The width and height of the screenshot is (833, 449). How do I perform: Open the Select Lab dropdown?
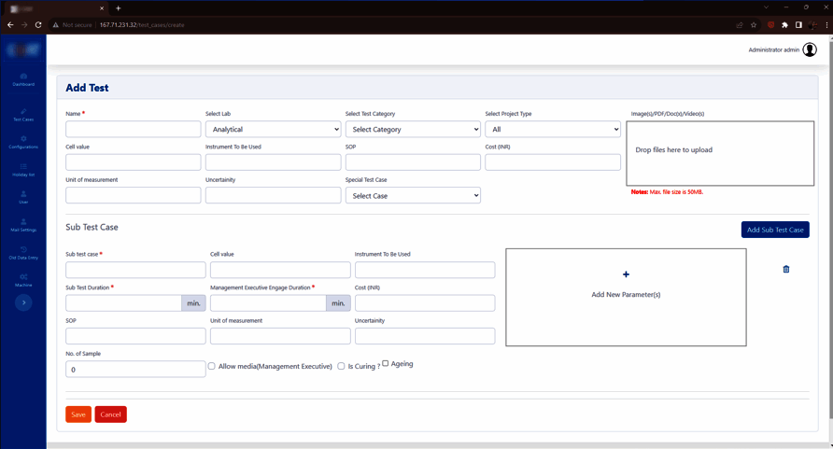(273, 130)
